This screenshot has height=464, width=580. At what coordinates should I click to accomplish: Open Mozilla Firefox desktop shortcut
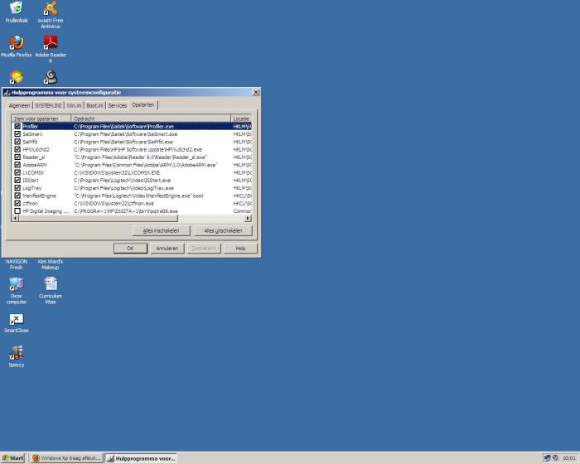17,42
